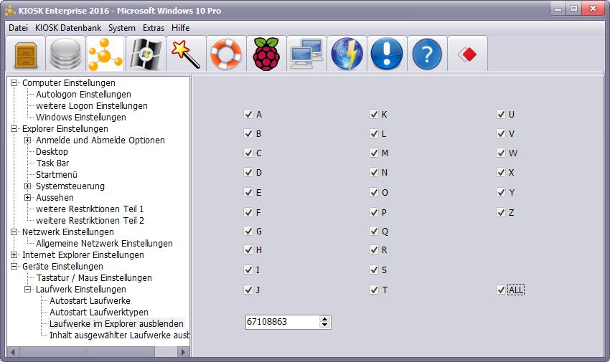
Task: Select Windows Einstellungen tree item
Action: (x=81, y=118)
